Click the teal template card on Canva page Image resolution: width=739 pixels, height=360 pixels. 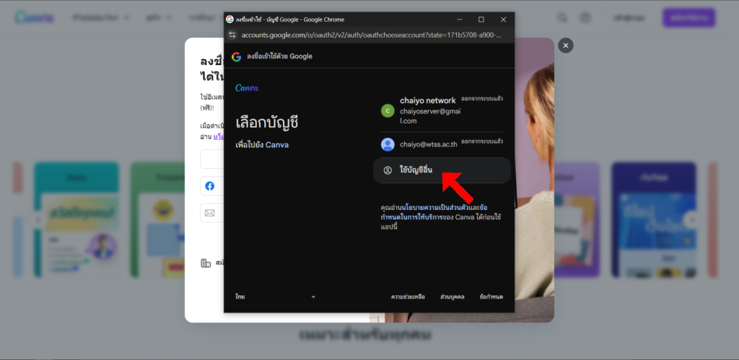tap(76, 219)
